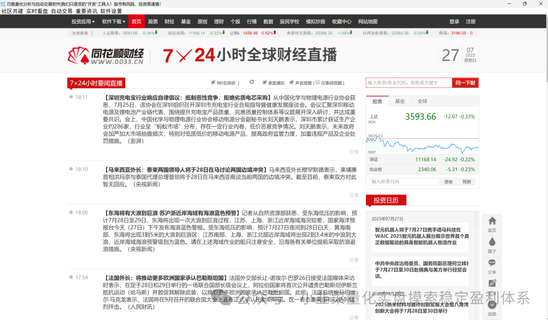Click the red up arrow beside 上证50
This screenshot has height=320, width=548.
point(275,33)
